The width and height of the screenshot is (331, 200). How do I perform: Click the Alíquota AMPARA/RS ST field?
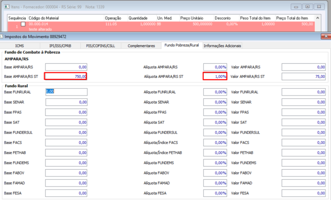pyautogui.click(x=215, y=76)
